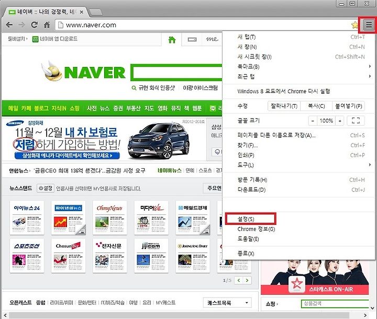Toggle fullscreen mode icon in menu
This screenshot has width=377, height=319.
(356, 121)
